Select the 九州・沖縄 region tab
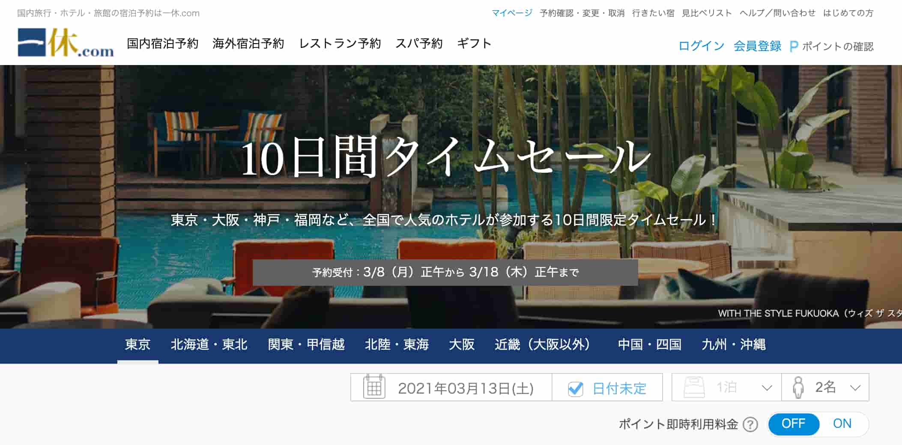902x445 pixels. (734, 344)
